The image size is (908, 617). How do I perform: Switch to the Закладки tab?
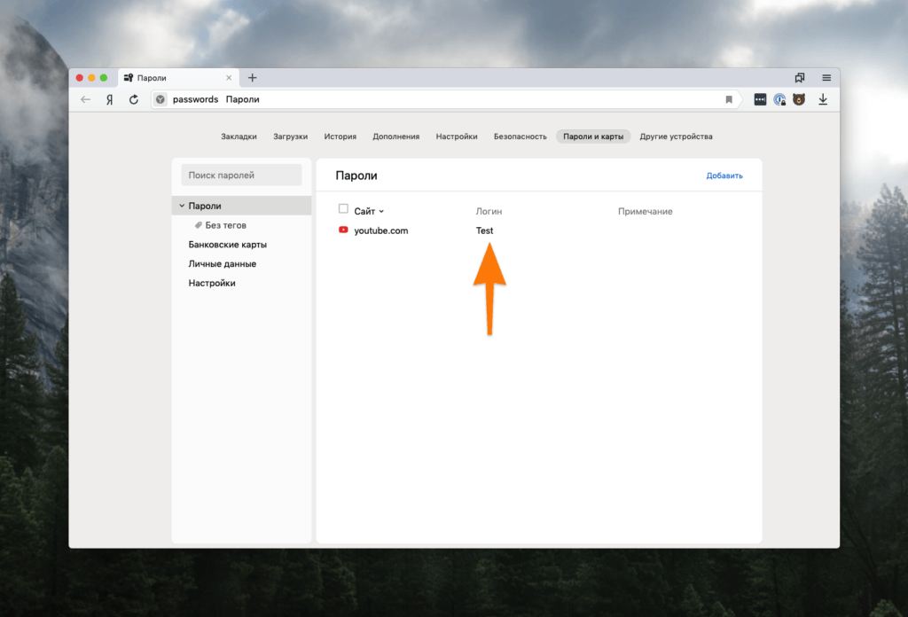click(x=239, y=137)
